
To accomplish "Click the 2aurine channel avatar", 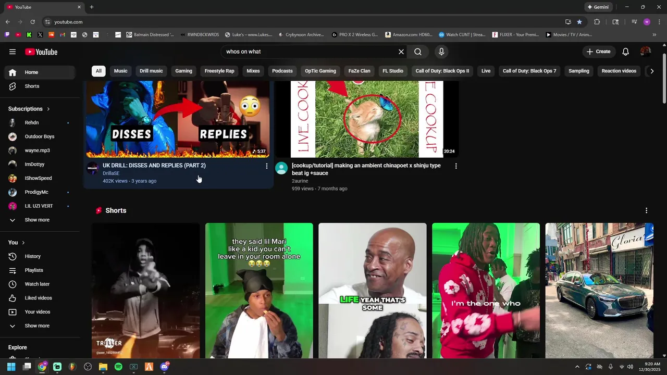I will click(x=281, y=168).
